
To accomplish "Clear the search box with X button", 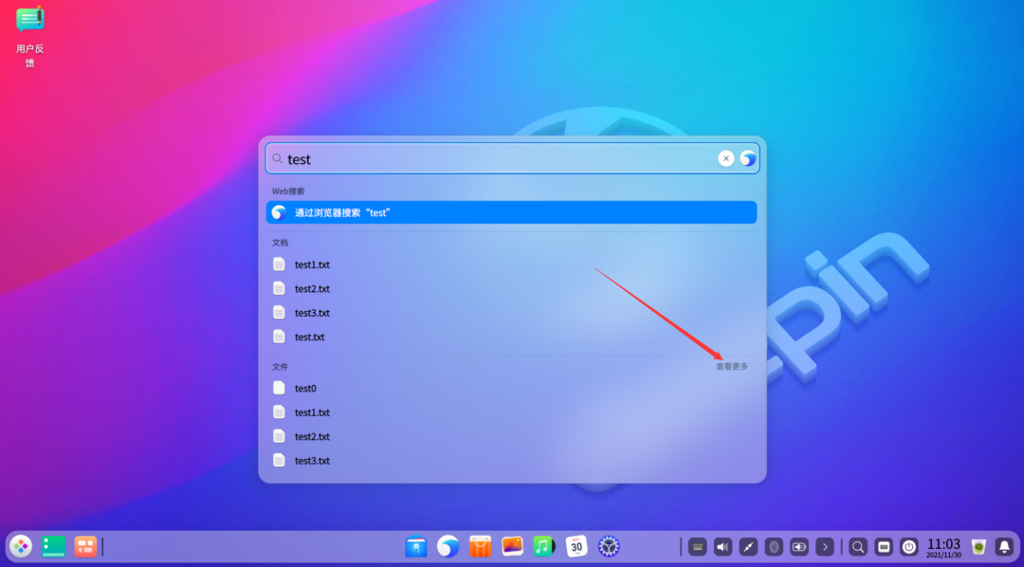I will pos(725,158).
